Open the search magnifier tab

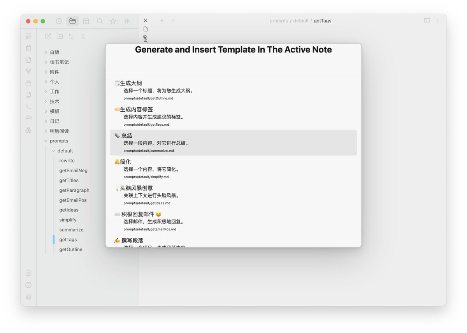pyautogui.click(x=100, y=21)
